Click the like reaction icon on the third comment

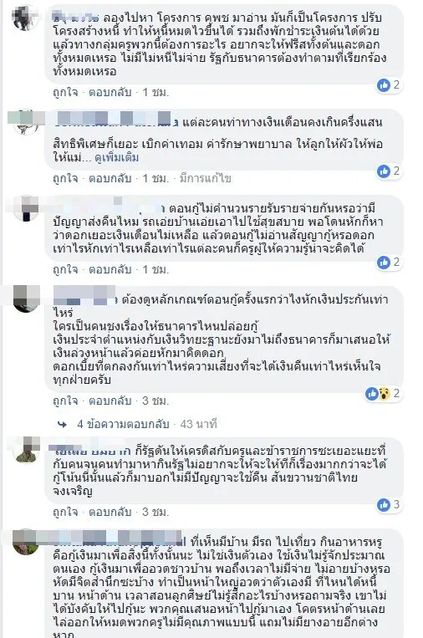coord(383,263)
